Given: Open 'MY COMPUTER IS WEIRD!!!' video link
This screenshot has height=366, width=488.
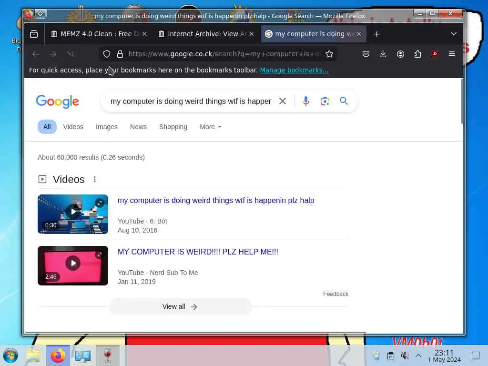Looking at the screenshot, I should (x=198, y=252).
